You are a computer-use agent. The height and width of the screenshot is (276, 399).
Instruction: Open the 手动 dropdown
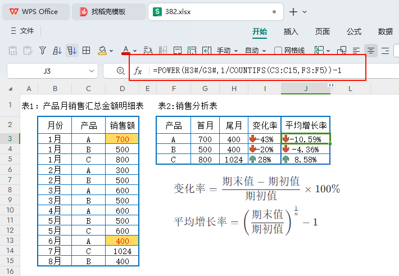point(227,51)
